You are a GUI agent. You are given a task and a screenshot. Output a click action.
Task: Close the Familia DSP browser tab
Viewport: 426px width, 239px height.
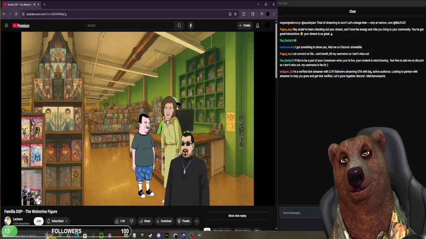coord(39,5)
